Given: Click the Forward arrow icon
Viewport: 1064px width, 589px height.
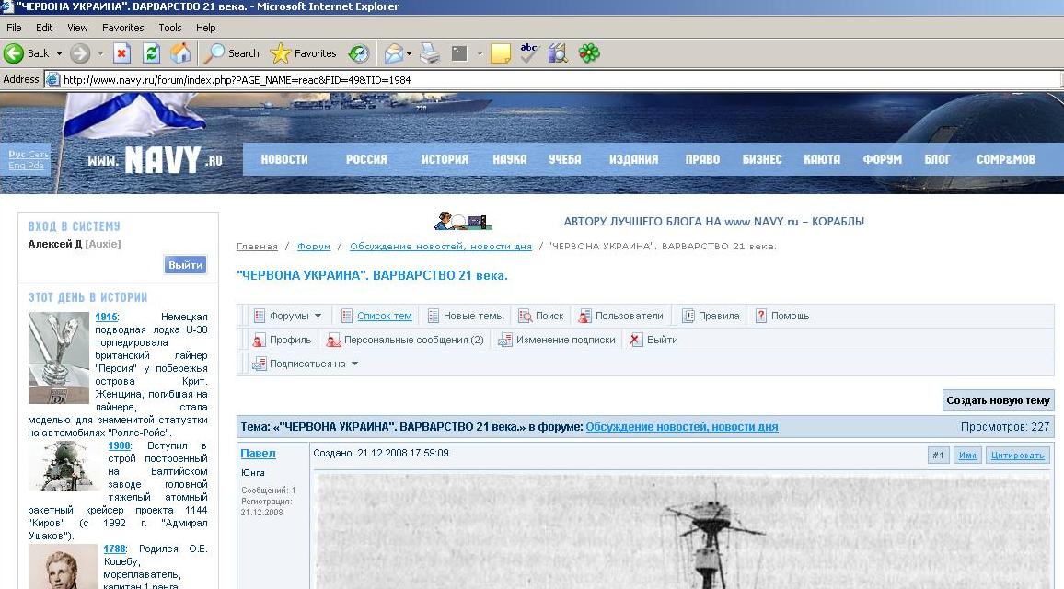Looking at the screenshot, I should pos(80,53).
